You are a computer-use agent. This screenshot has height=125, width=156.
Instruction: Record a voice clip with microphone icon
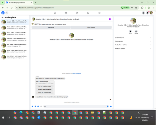point(32,106)
